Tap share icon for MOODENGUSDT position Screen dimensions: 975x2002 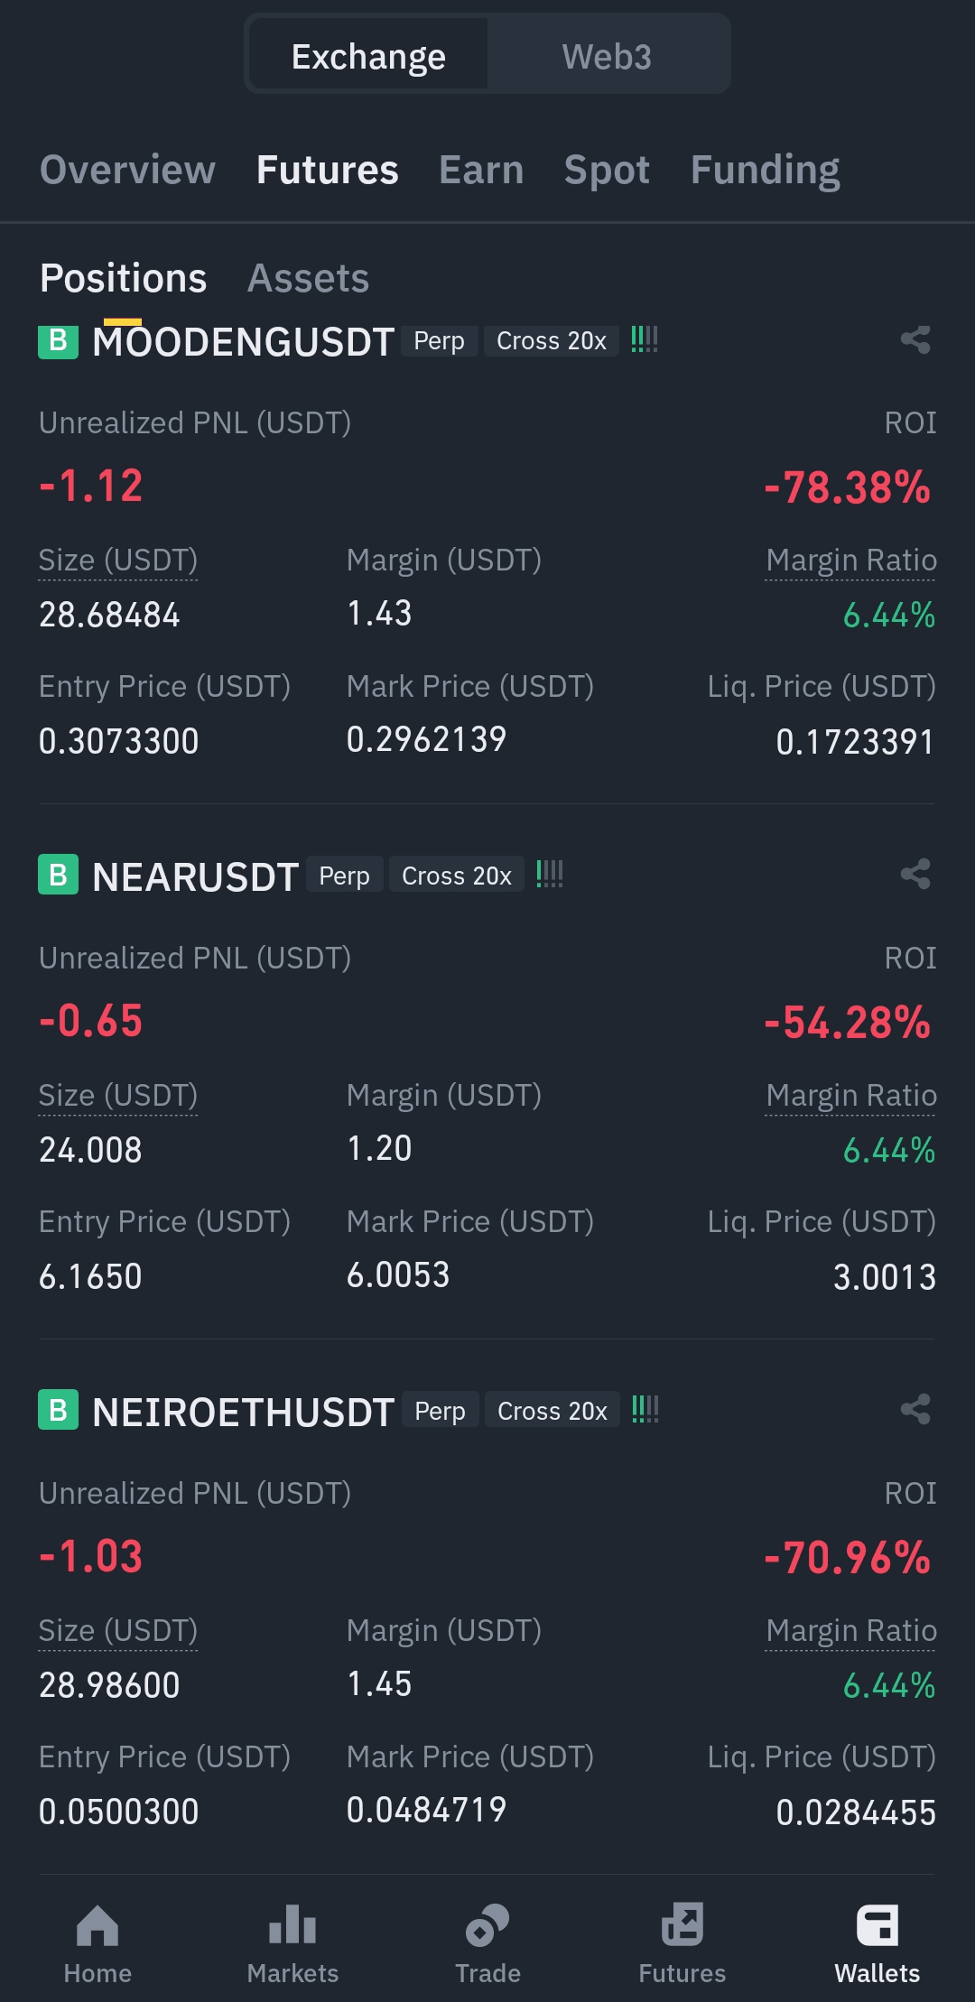coord(915,340)
